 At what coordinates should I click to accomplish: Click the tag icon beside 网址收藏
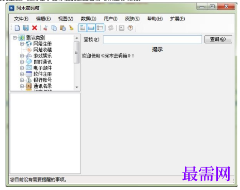click(29, 50)
